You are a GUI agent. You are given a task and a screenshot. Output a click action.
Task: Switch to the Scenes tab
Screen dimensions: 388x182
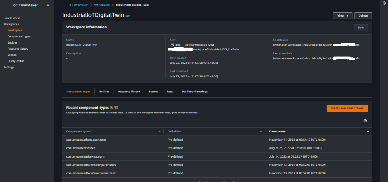tap(153, 92)
